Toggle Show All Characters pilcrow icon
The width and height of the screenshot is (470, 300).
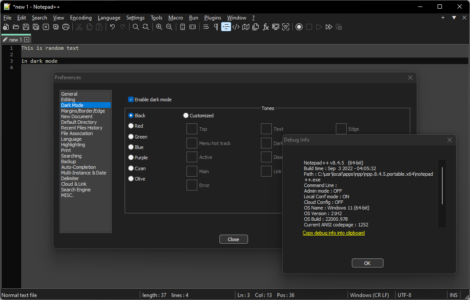[216, 27]
